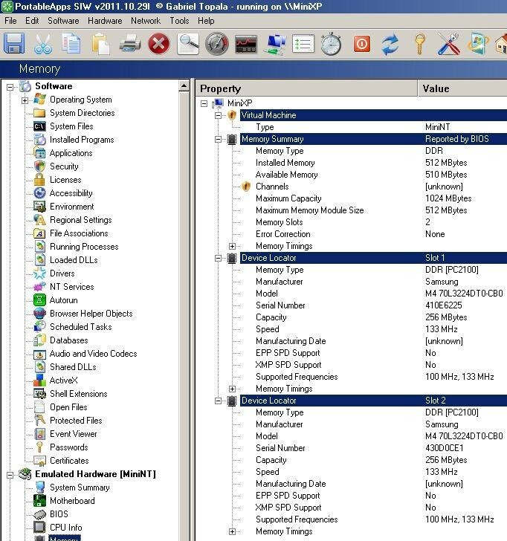Collapse the Slot 1 Device Locator node
The image size is (507, 541).
(x=218, y=258)
